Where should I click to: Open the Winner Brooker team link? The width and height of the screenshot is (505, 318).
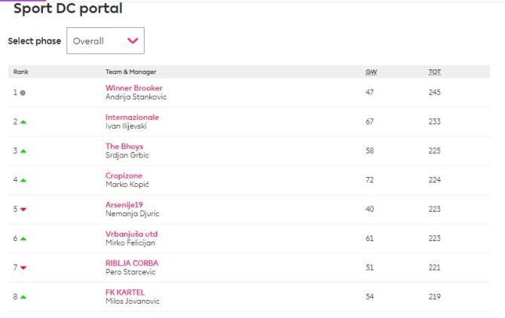pyautogui.click(x=133, y=88)
